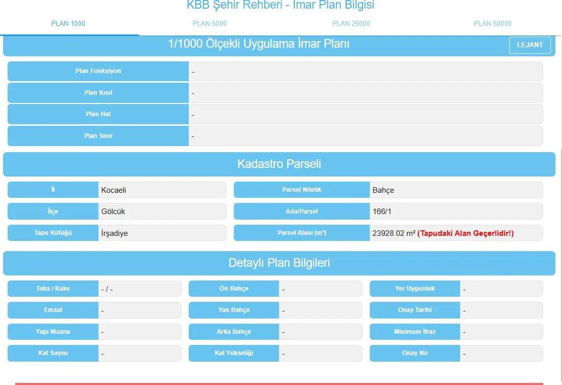Click the red '(Tapudaki Alan Geçerlidir!)' warning
Viewport: 562px width, 385px height.
tap(466, 233)
